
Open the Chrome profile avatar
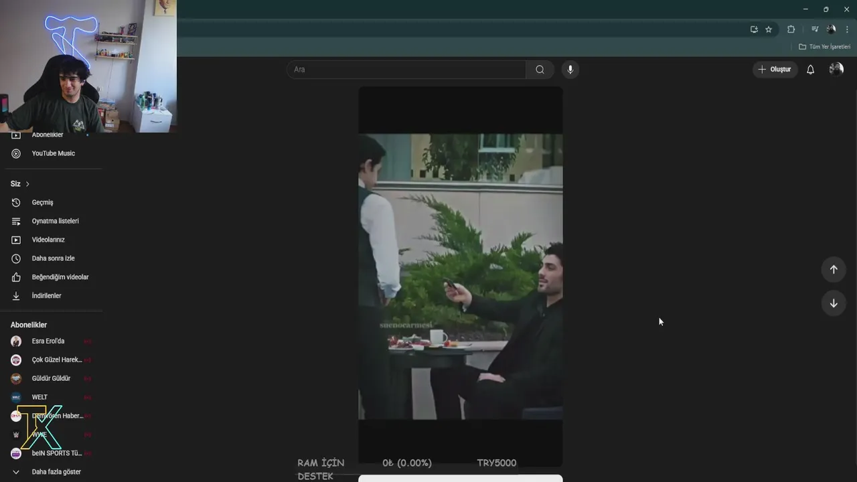831,29
